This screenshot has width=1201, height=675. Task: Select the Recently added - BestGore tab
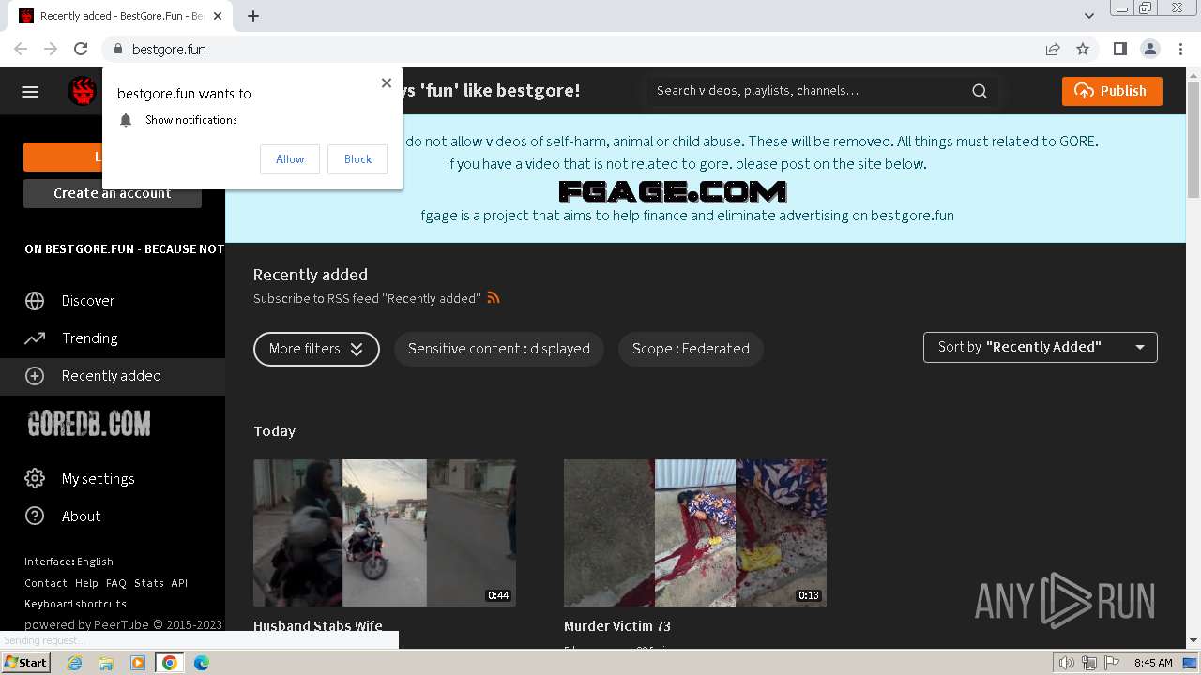pos(122,16)
